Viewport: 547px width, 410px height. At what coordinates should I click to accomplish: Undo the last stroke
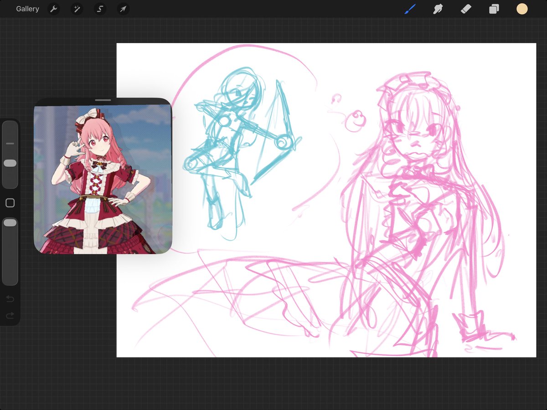(x=10, y=299)
